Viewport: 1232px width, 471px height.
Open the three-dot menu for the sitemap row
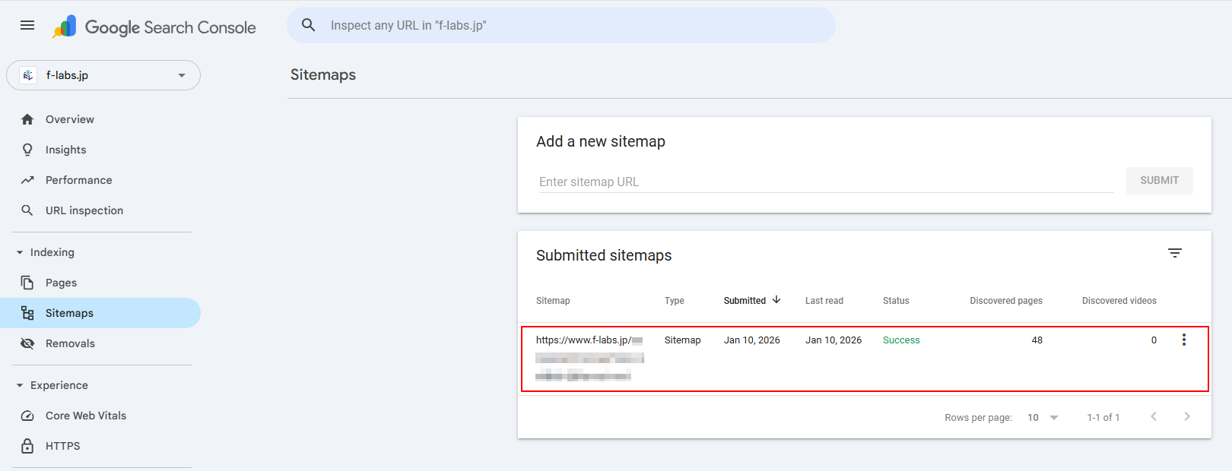click(x=1184, y=340)
